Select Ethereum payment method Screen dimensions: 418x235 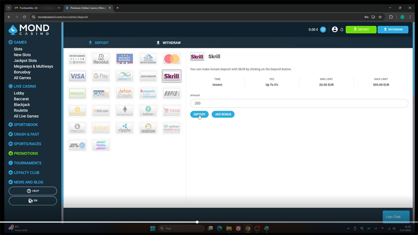[124, 111]
